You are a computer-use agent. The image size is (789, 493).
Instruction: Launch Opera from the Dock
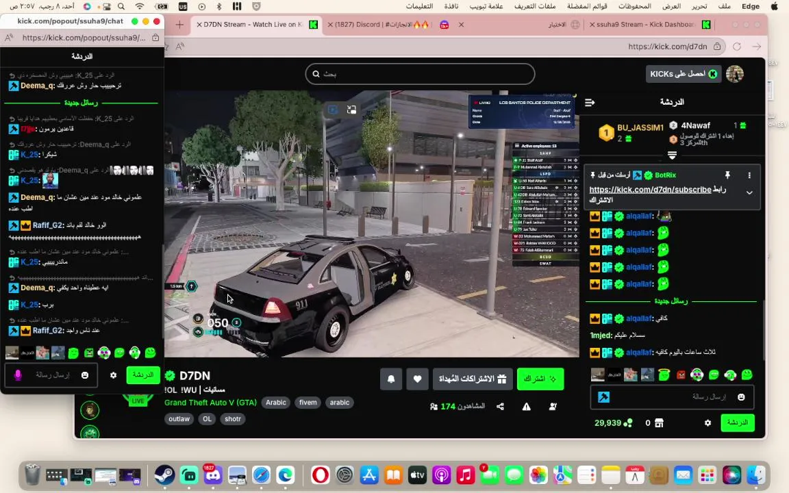(x=321, y=475)
